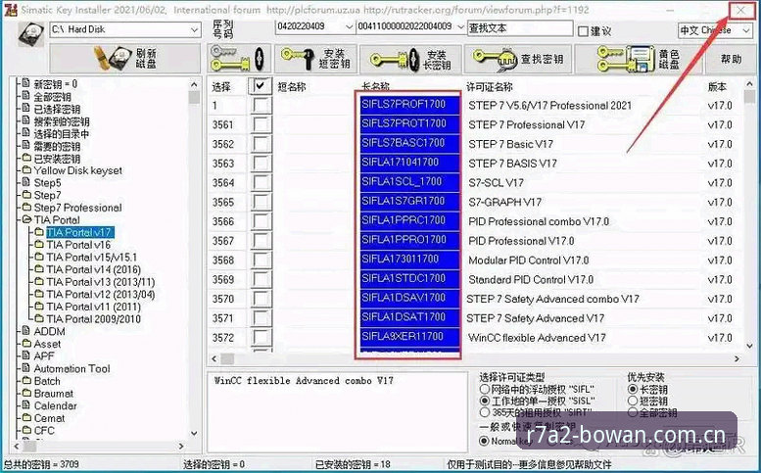Select SIFLS7PROF1700 long name cell
Viewport: 761px width, 473px height.
409,105
